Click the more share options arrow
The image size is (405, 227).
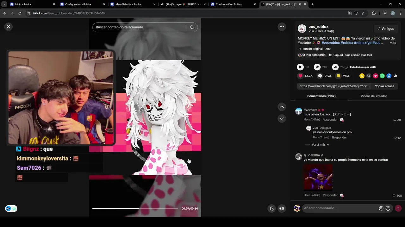(x=396, y=76)
